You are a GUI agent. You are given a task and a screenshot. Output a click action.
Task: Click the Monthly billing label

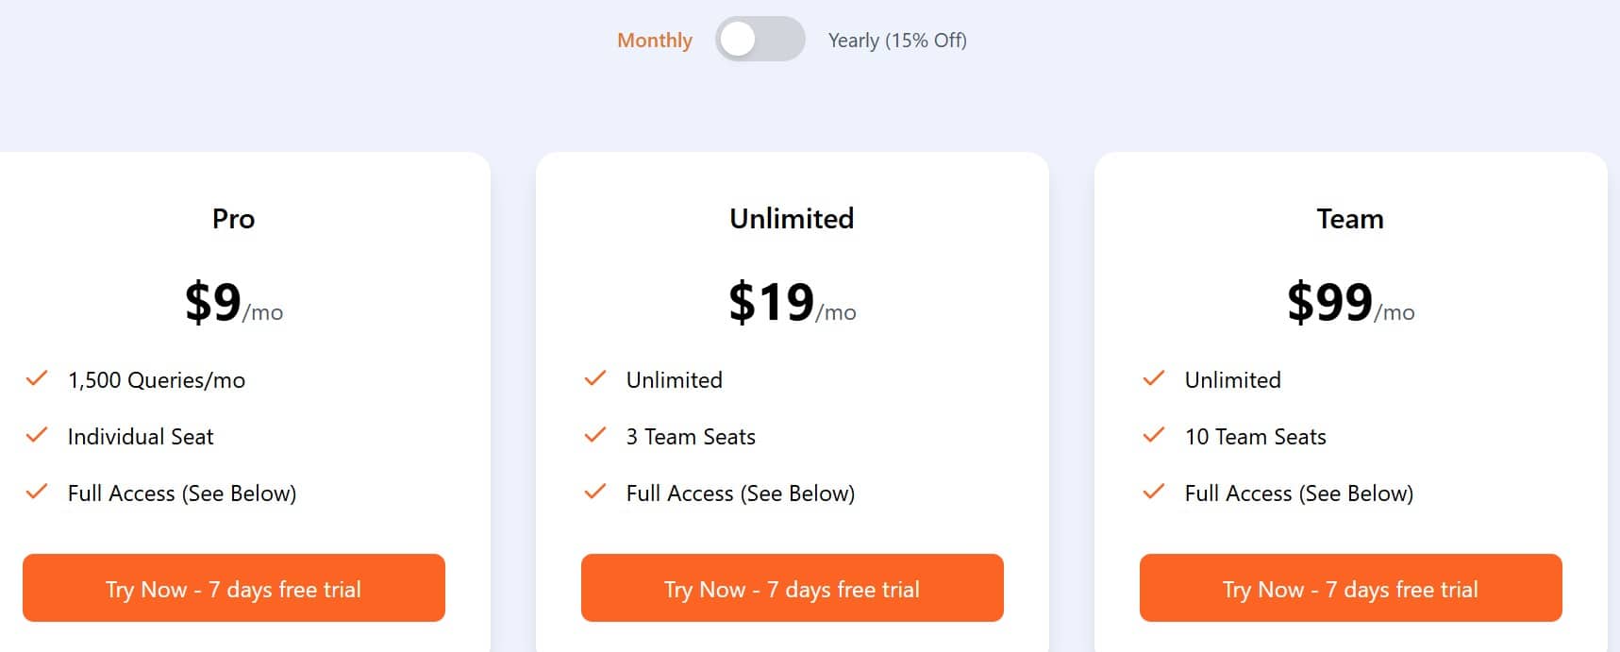click(x=655, y=41)
